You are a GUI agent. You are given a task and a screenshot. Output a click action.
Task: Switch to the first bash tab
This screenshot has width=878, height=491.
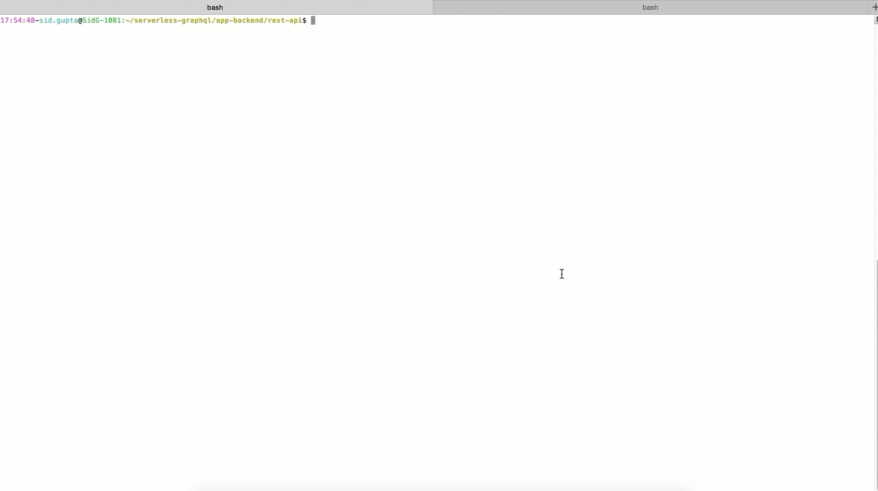coord(215,7)
